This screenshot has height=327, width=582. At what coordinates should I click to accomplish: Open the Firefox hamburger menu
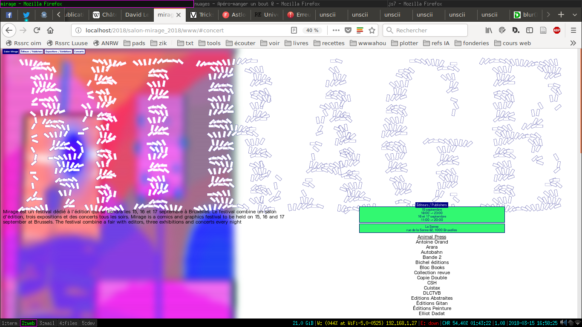[573, 30]
